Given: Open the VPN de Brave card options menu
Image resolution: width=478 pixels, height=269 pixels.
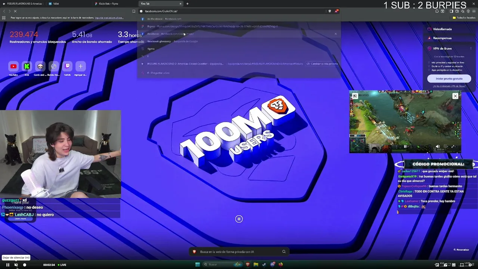Looking at the screenshot, I should point(471,49).
